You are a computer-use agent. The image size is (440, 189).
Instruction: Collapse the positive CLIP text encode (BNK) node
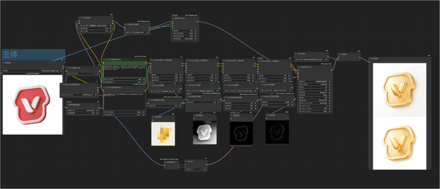[x=104, y=60]
